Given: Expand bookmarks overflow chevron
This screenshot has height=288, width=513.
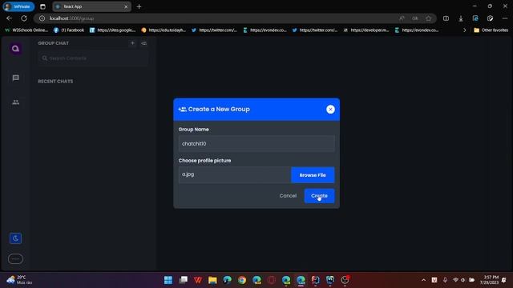Looking at the screenshot, I should point(465,30).
